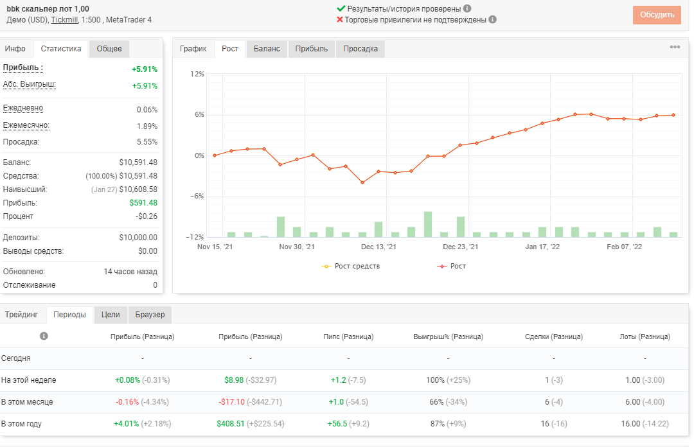Viewport: 694px width, 447px height.
Task: Toggle the Рост средств legend series
Action: click(351, 266)
